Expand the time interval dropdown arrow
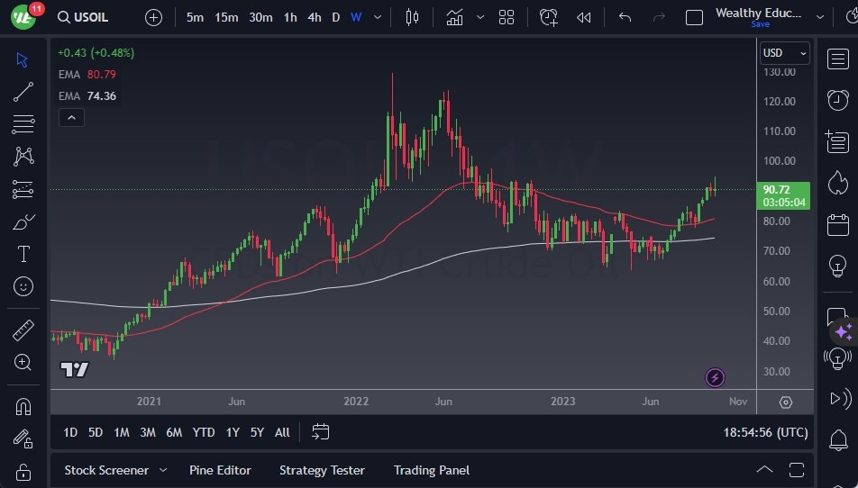 click(378, 17)
